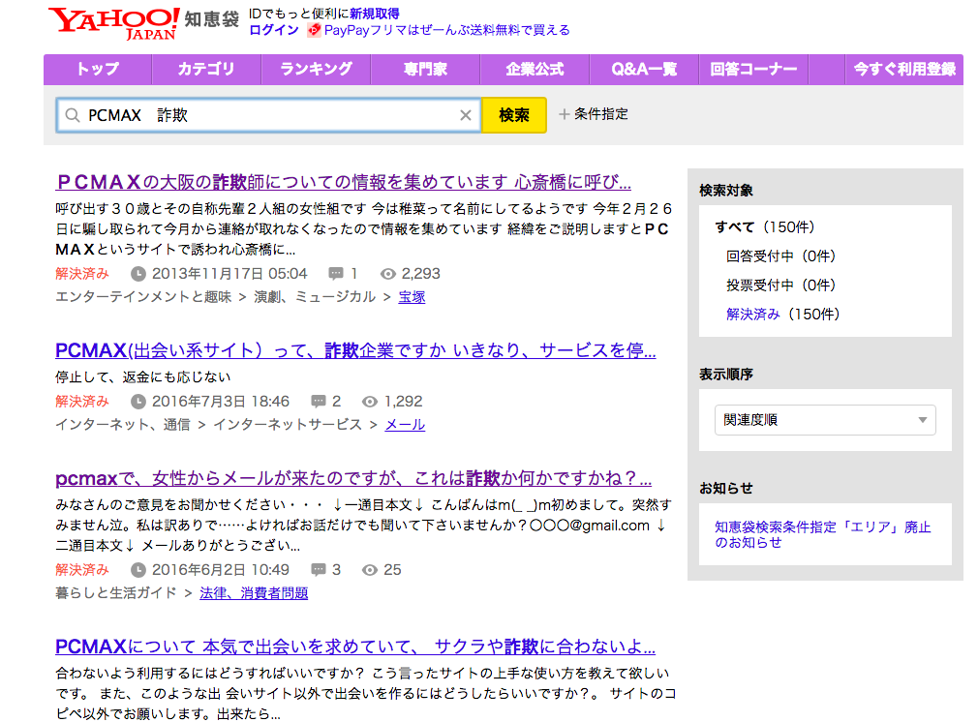
Task: Open the Q&A一覧 tab
Action: (644, 70)
